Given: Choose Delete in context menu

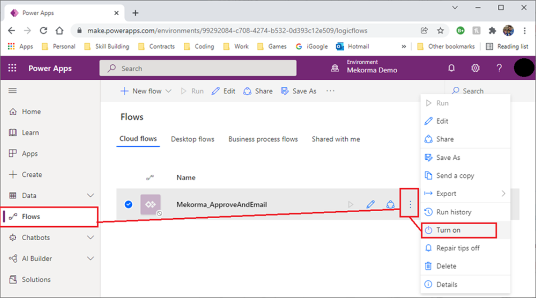Looking at the screenshot, I should [465, 266].
